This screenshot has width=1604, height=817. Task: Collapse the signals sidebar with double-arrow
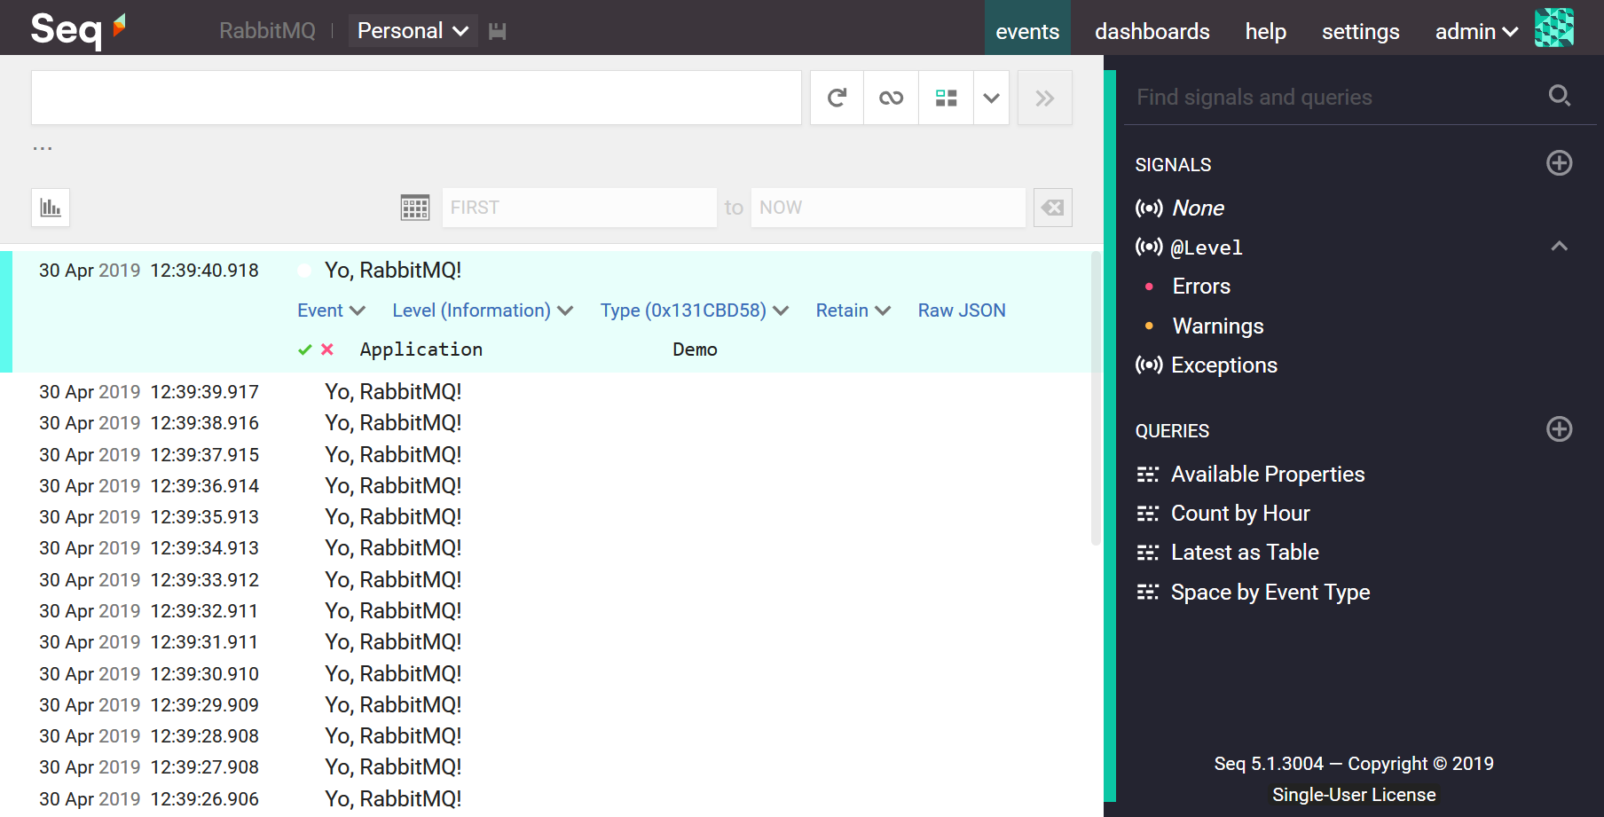1045,98
